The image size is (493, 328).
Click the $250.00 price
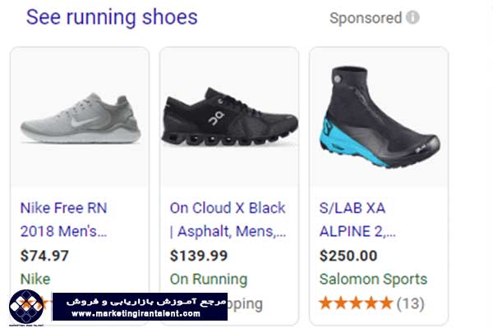(x=348, y=256)
